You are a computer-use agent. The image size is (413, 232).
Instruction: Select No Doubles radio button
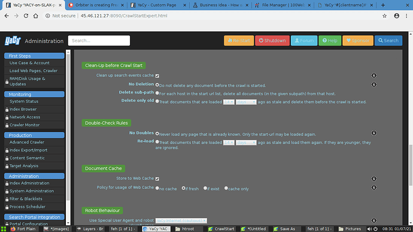point(157,134)
